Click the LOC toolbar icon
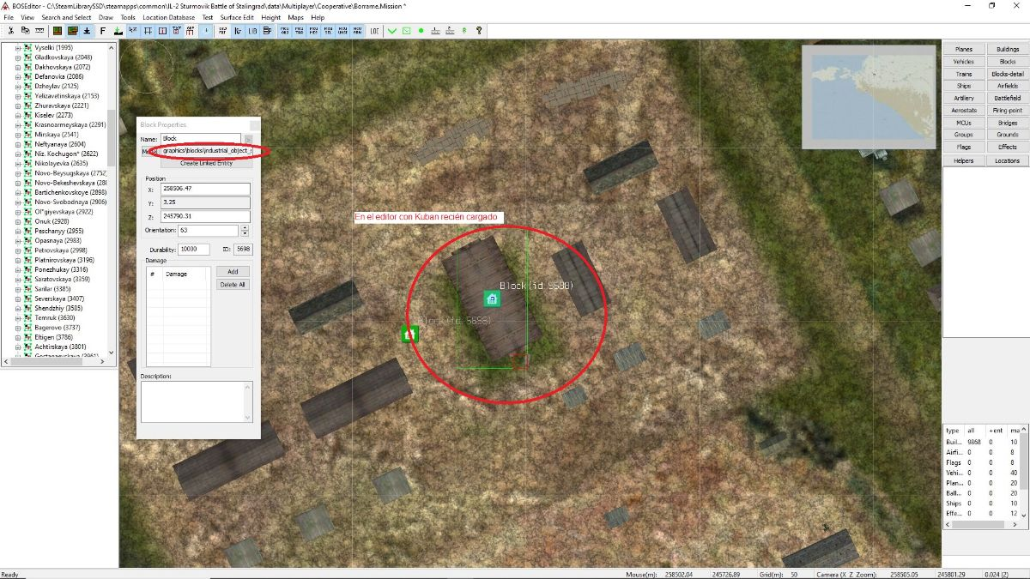 [x=375, y=30]
